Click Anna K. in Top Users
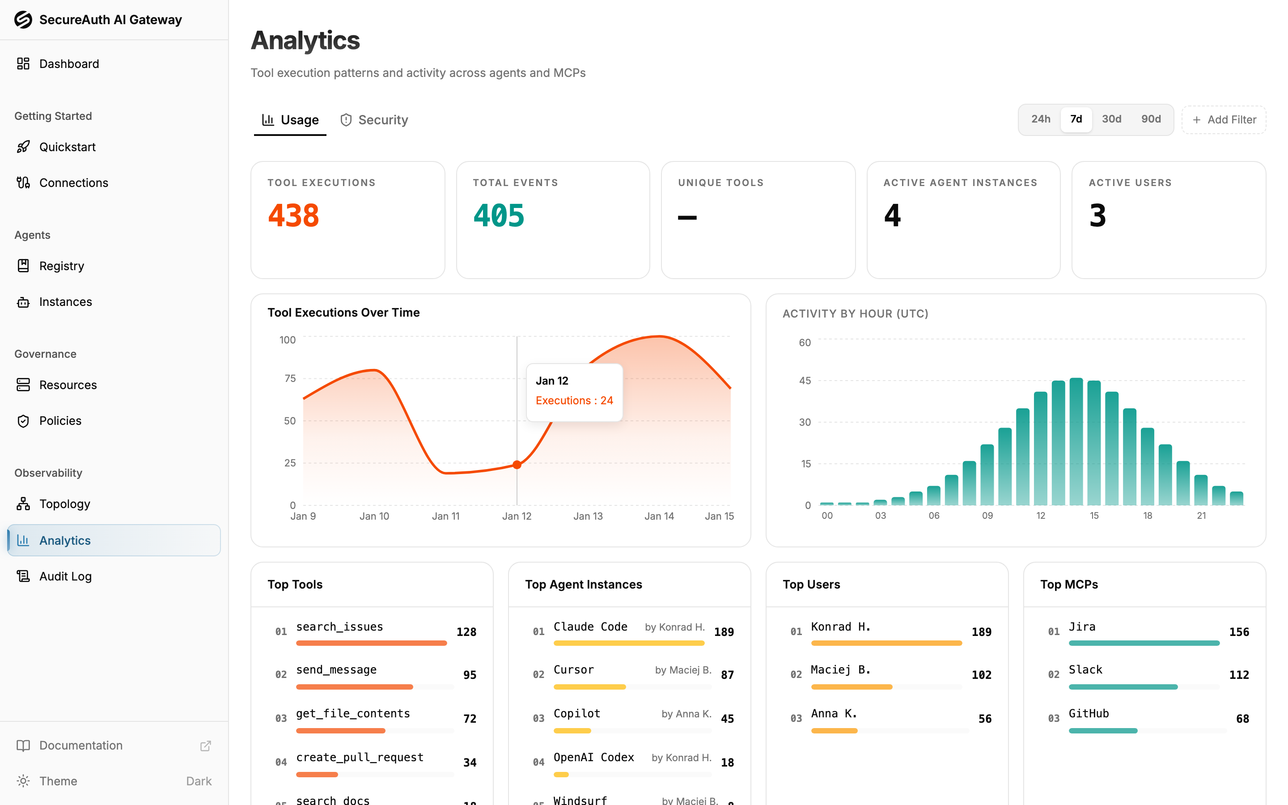Screen dimensions: 1288x805 pyautogui.click(x=887, y=720)
